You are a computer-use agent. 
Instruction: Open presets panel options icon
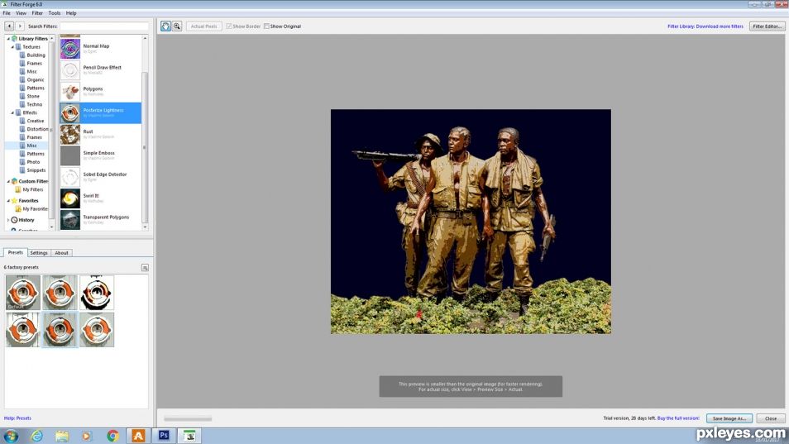[x=145, y=268]
